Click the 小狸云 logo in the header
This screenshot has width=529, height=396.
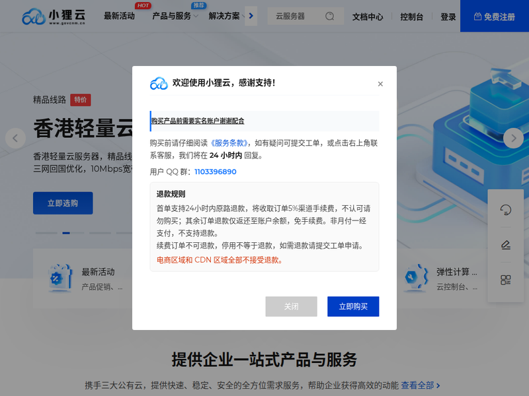coord(54,16)
